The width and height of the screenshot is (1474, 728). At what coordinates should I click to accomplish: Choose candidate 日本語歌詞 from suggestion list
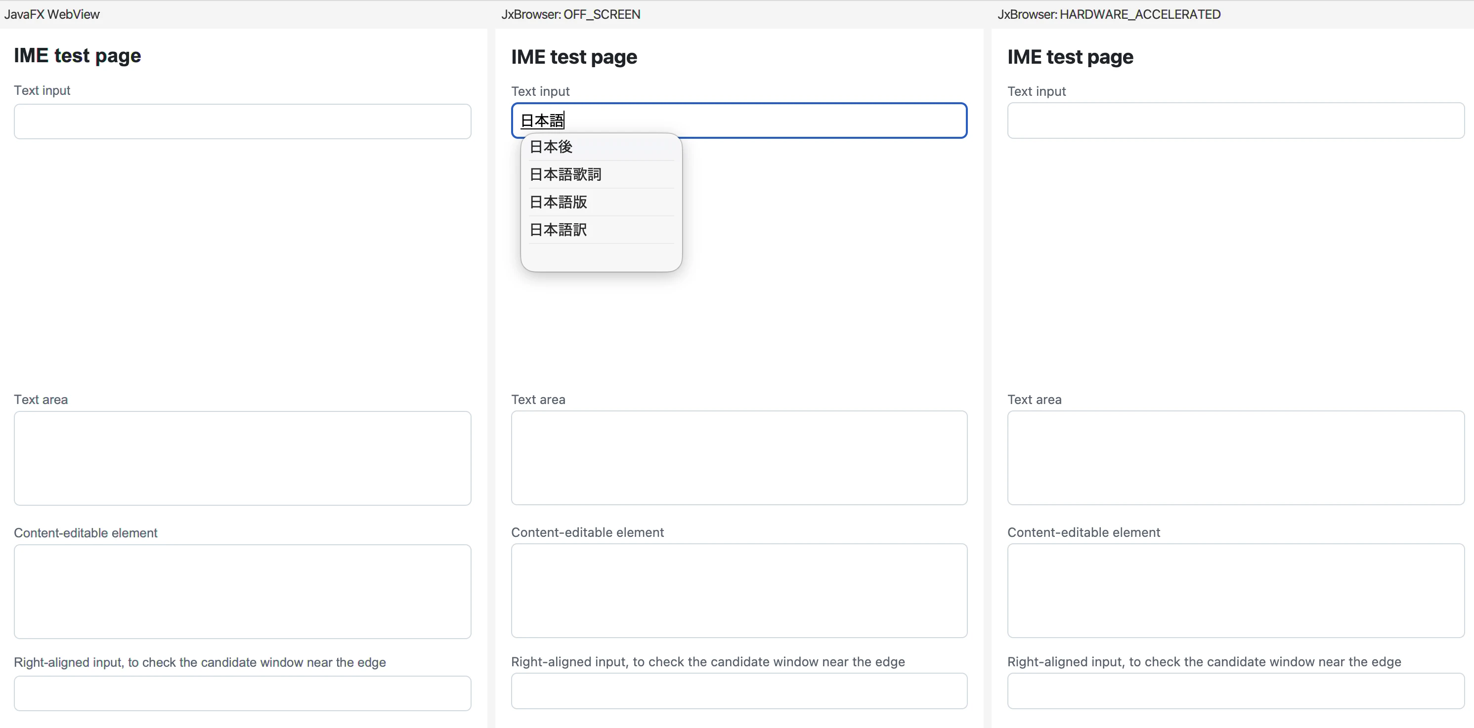(x=601, y=174)
